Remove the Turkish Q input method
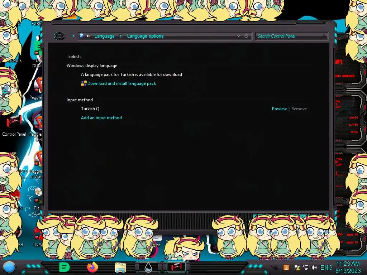 [x=299, y=109]
